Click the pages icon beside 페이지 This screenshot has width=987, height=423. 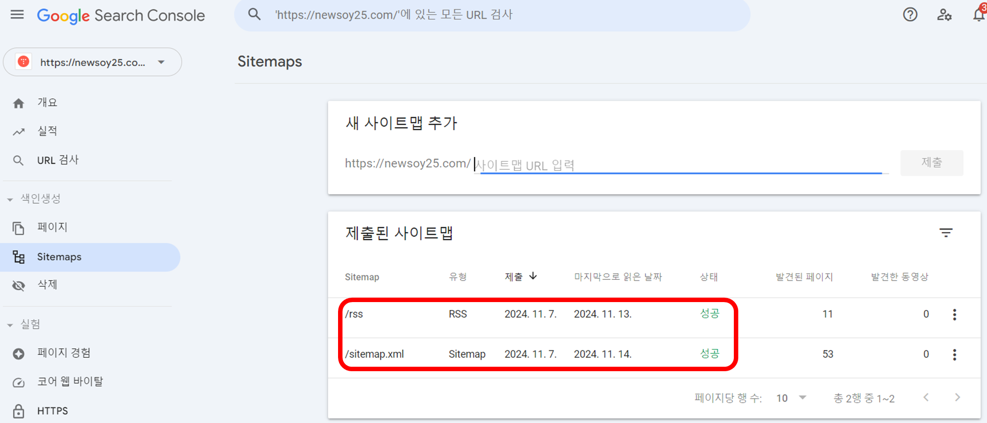18,228
